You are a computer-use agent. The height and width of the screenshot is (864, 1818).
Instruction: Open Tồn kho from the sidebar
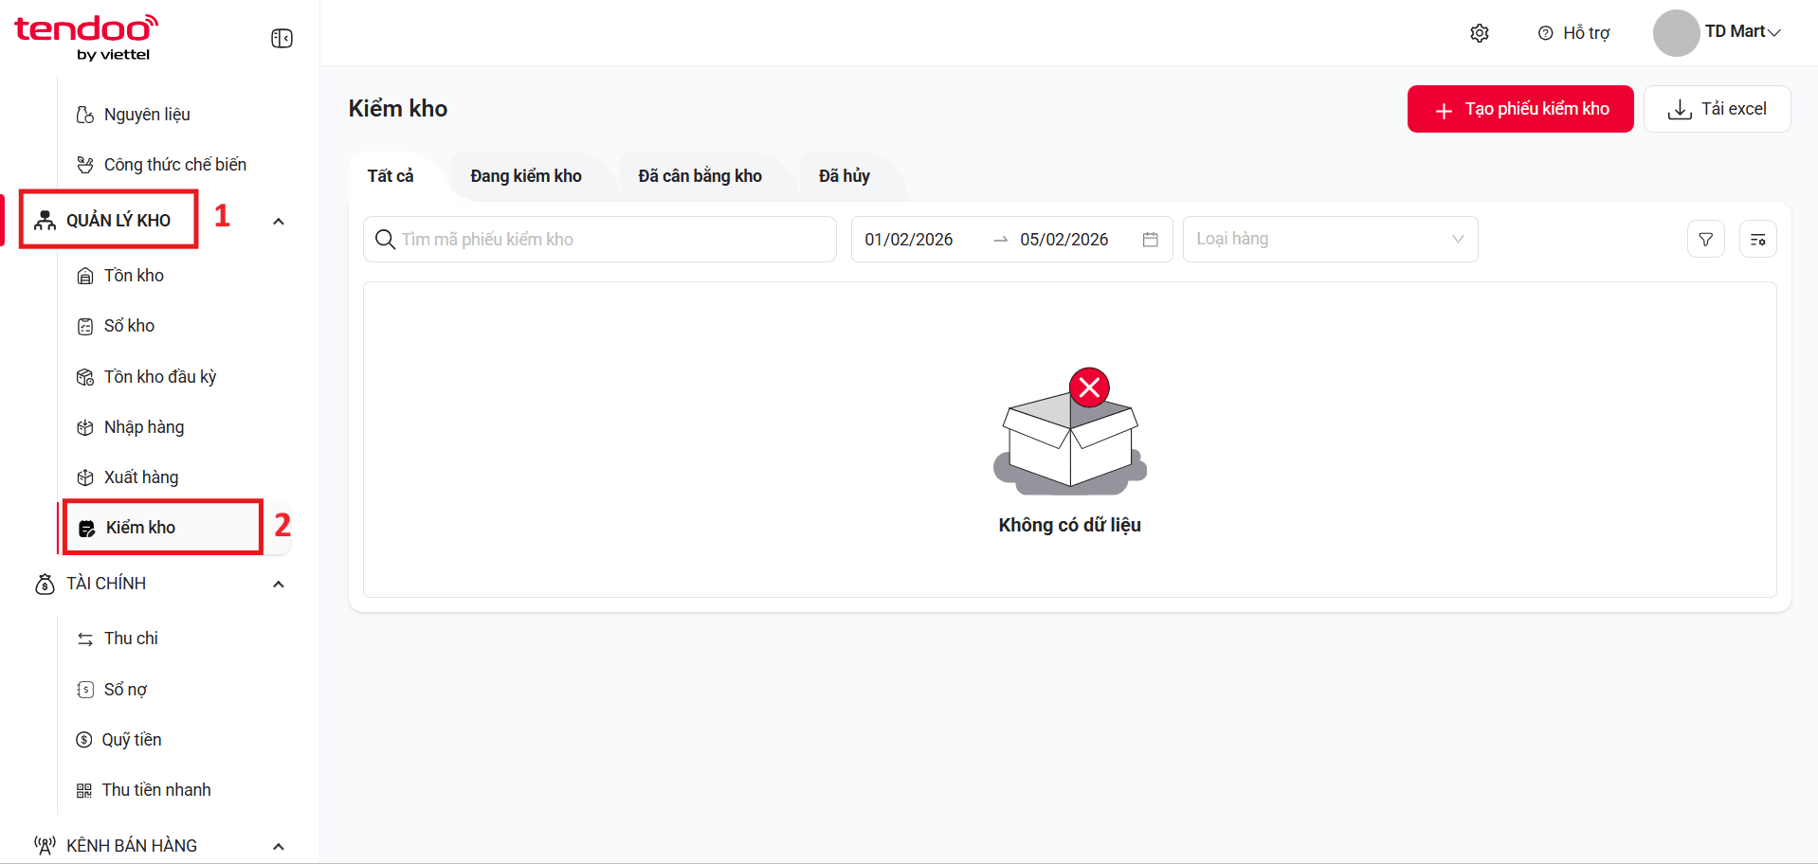[x=134, y=276]
